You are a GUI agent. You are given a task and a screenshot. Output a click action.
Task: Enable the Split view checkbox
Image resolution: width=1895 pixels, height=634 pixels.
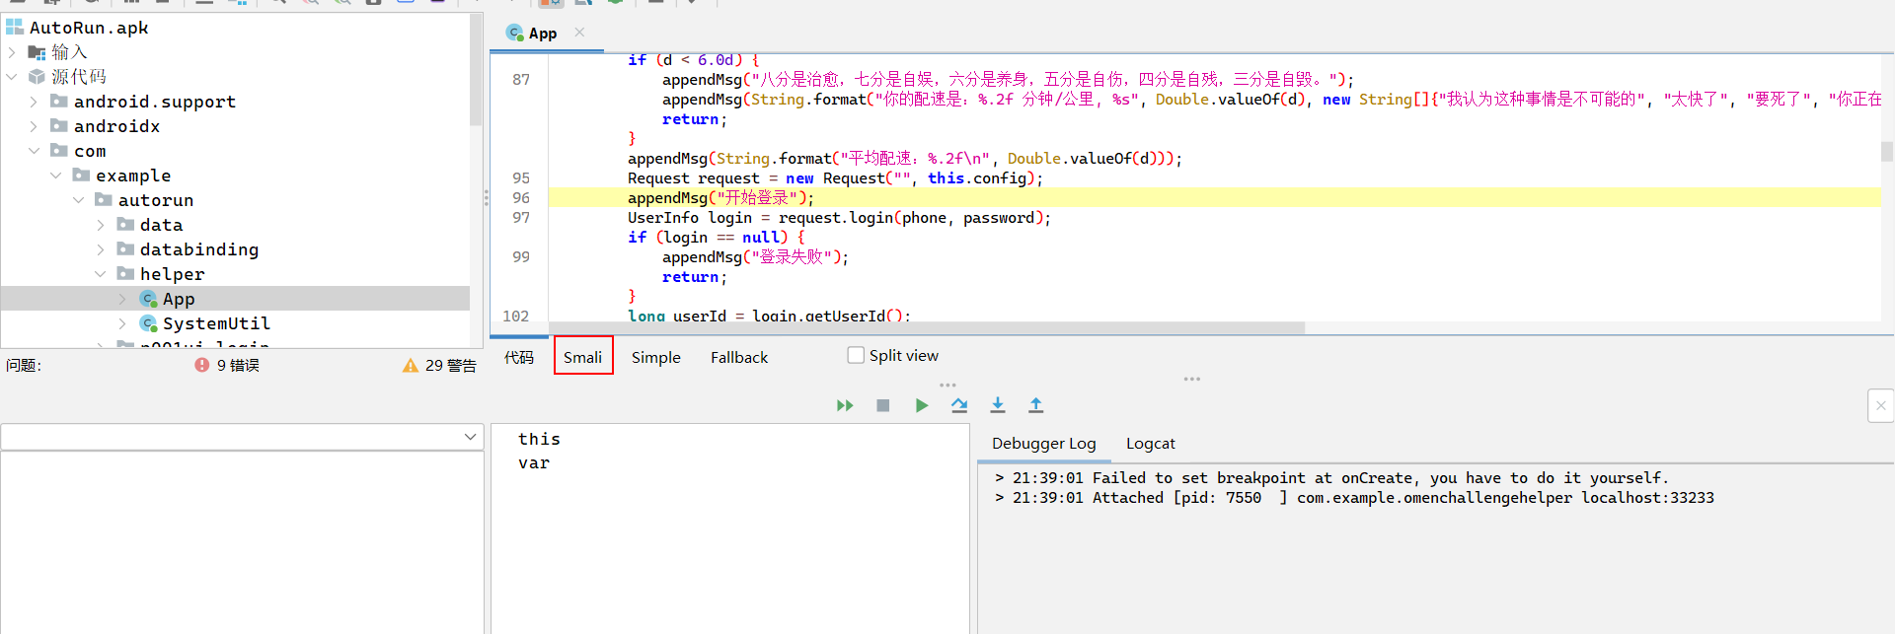point(856,355)
